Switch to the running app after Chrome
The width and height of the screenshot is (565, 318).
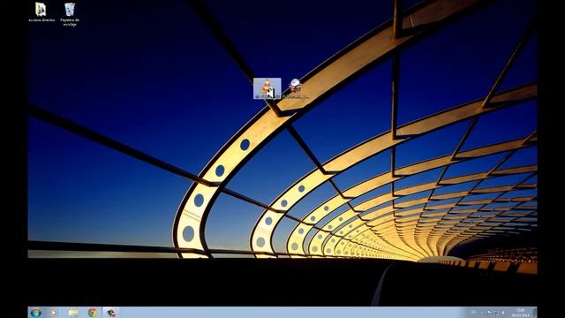click(x=111, y=313)
